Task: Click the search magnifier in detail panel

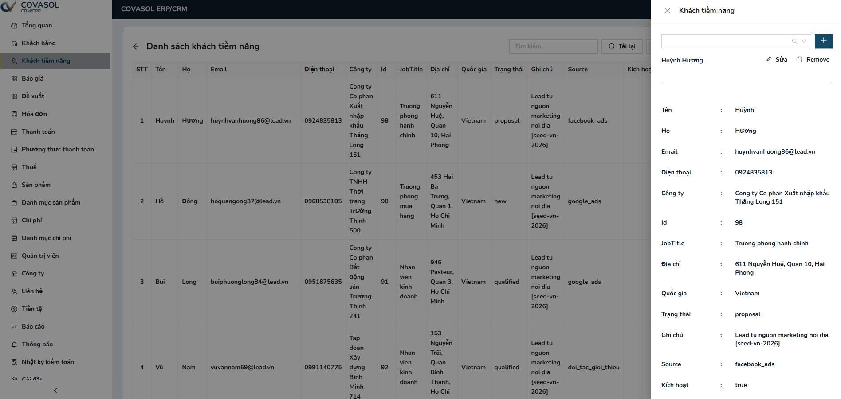Action: pos(794,41)
